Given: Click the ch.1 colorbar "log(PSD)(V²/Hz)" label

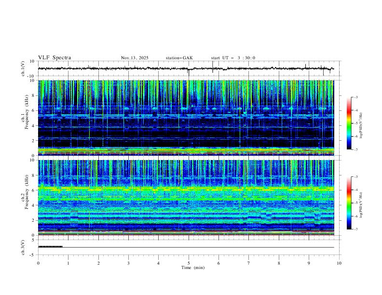Looking at the screenshot, I should click(361, 125).
